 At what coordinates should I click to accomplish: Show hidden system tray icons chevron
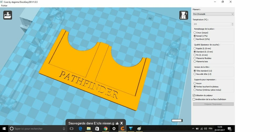pos(193,129)
